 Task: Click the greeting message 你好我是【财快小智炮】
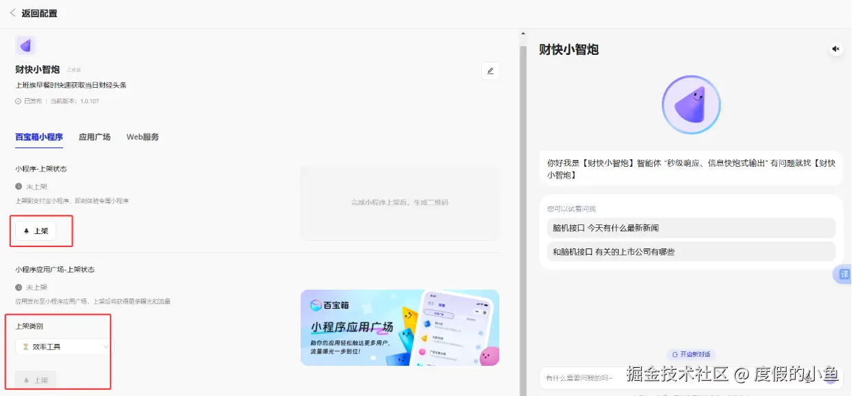691,169
